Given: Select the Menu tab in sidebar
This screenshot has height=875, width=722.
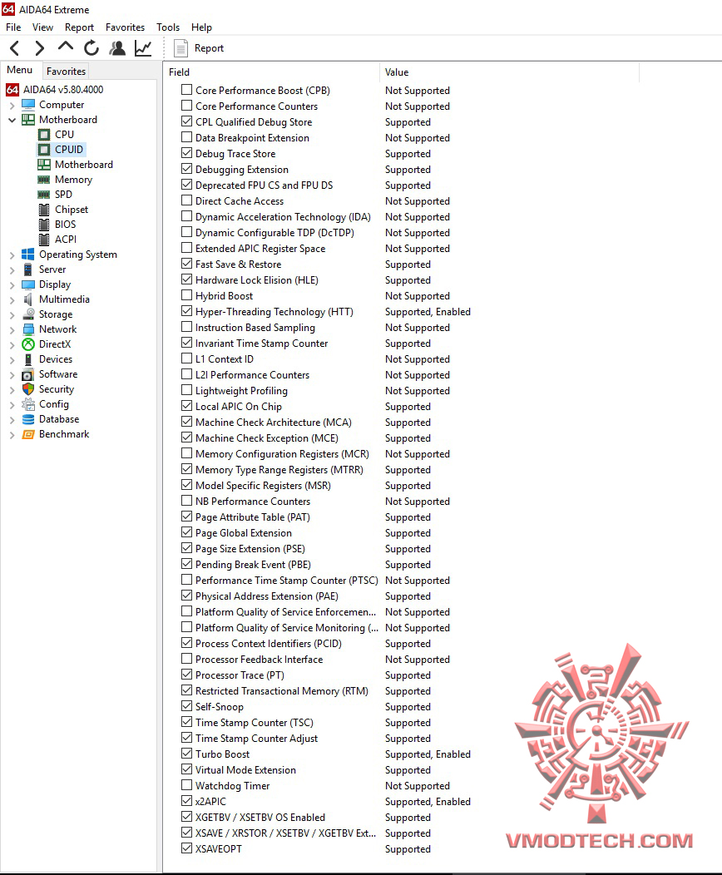Looking at the screenshot, I should coord(19,70).
